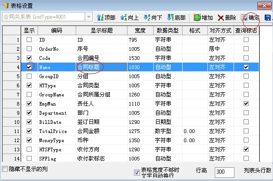273x181 pixels.
Task: Uncheck 显示 for MoneyType row
Action: pyautogui.click(x=29, y=140)
